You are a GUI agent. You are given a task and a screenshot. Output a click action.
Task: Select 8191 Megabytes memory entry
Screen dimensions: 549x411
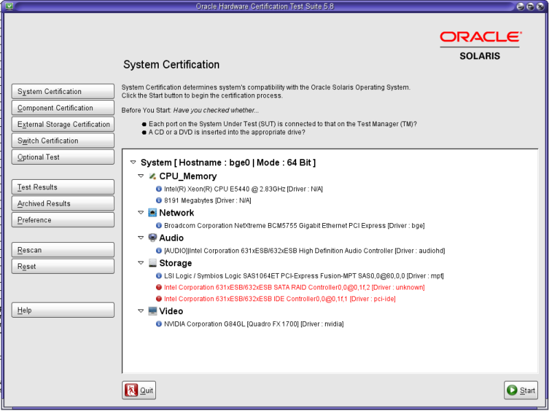point(208,200)
